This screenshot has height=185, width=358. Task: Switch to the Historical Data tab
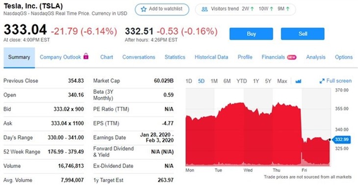tap(211, 57)
